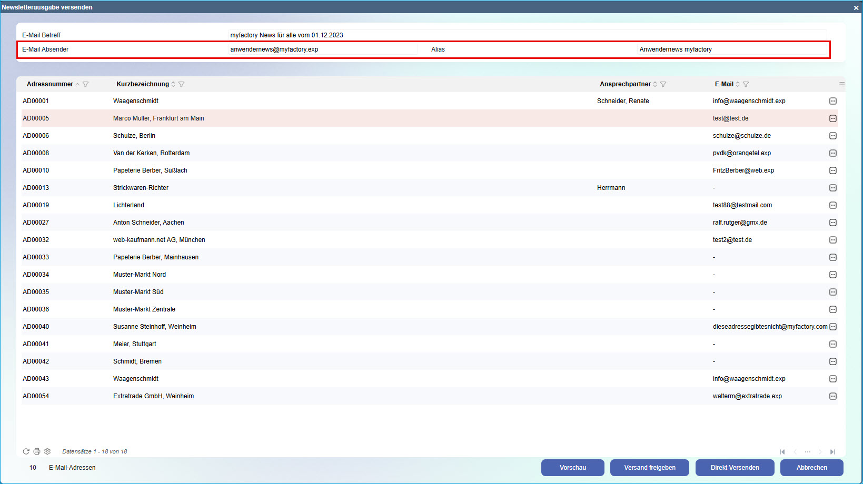Viewport: 863px width, 484px height.
Task: Go to the first page of records
Action: pos(782,452)
